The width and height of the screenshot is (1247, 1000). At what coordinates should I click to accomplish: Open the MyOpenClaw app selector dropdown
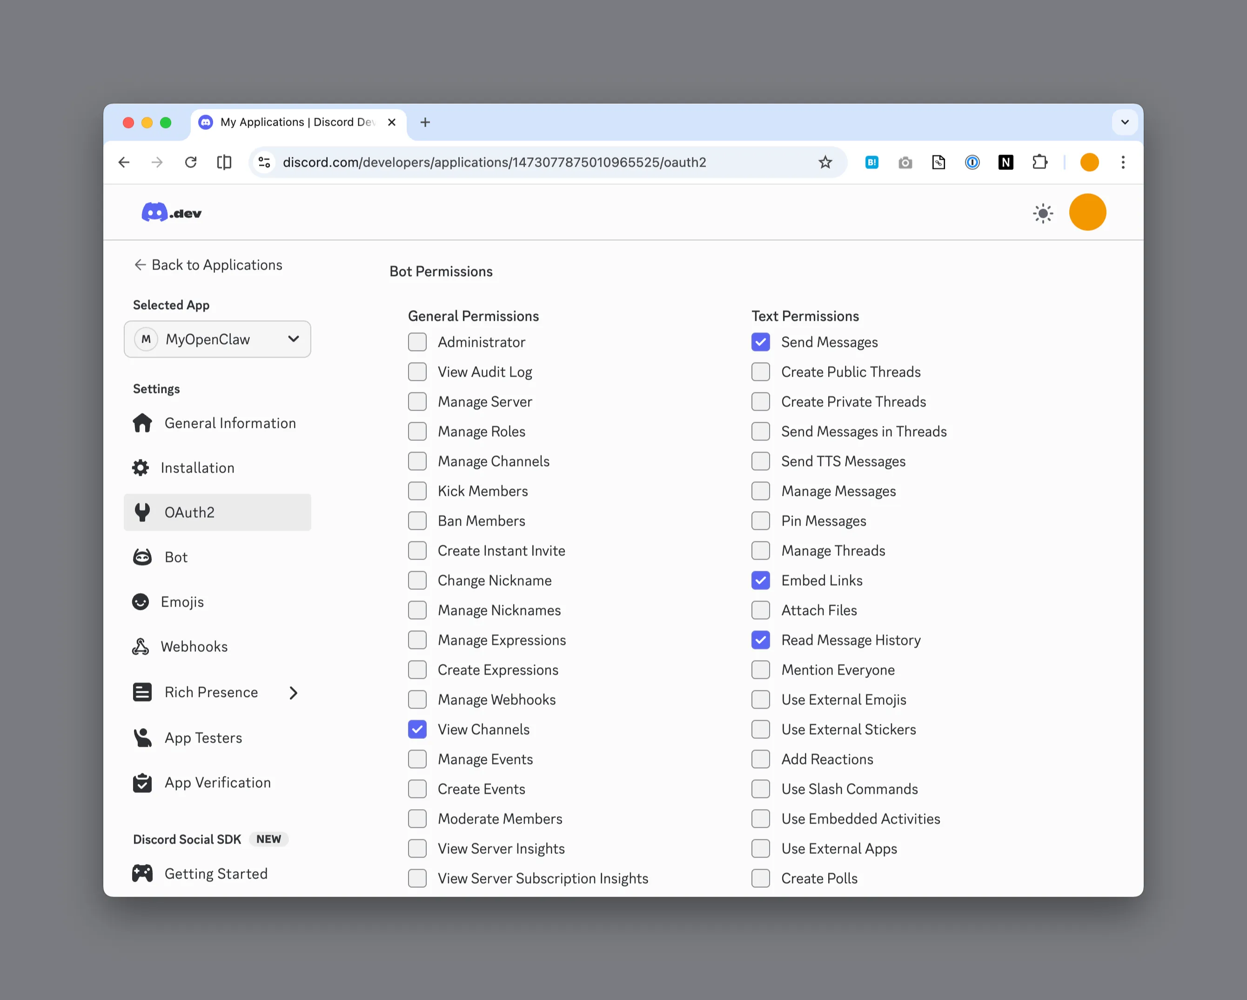click(x=217, y=339)
